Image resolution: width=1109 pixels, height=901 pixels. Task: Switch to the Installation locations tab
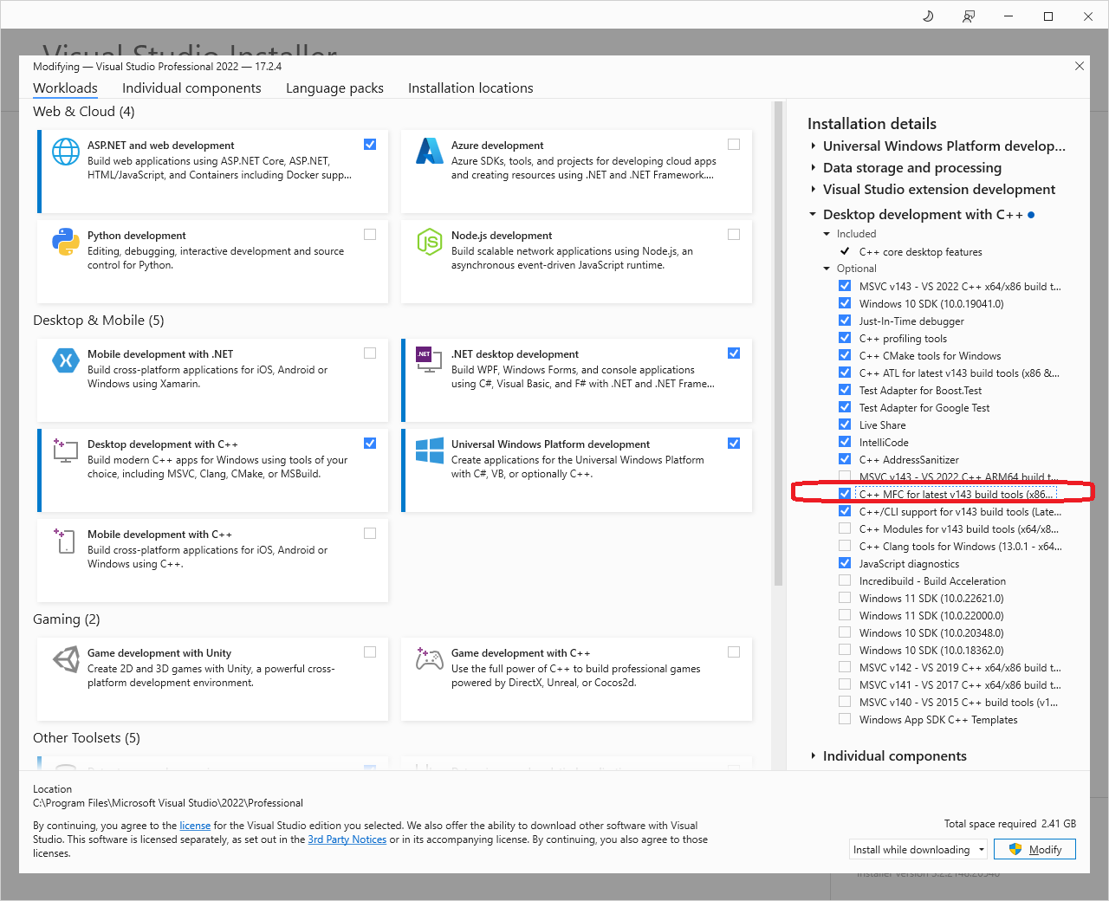pyautogui.click(x=470, y=88)
